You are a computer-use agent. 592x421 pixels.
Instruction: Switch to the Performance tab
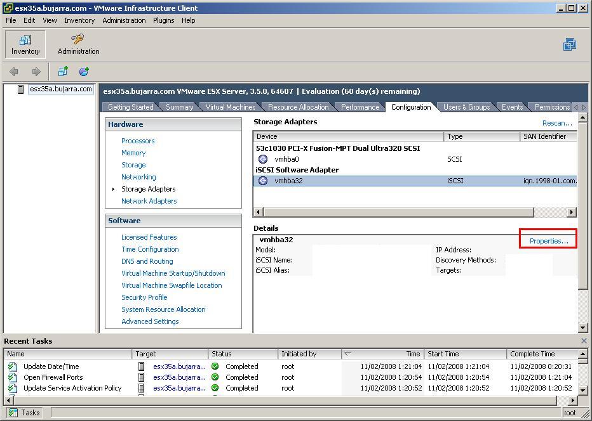point(360,107)
